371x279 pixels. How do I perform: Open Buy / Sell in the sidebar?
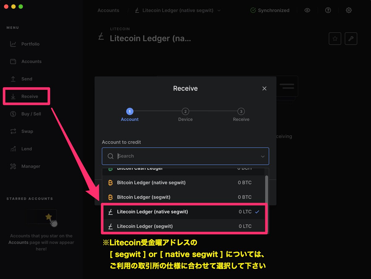(25, 114)
